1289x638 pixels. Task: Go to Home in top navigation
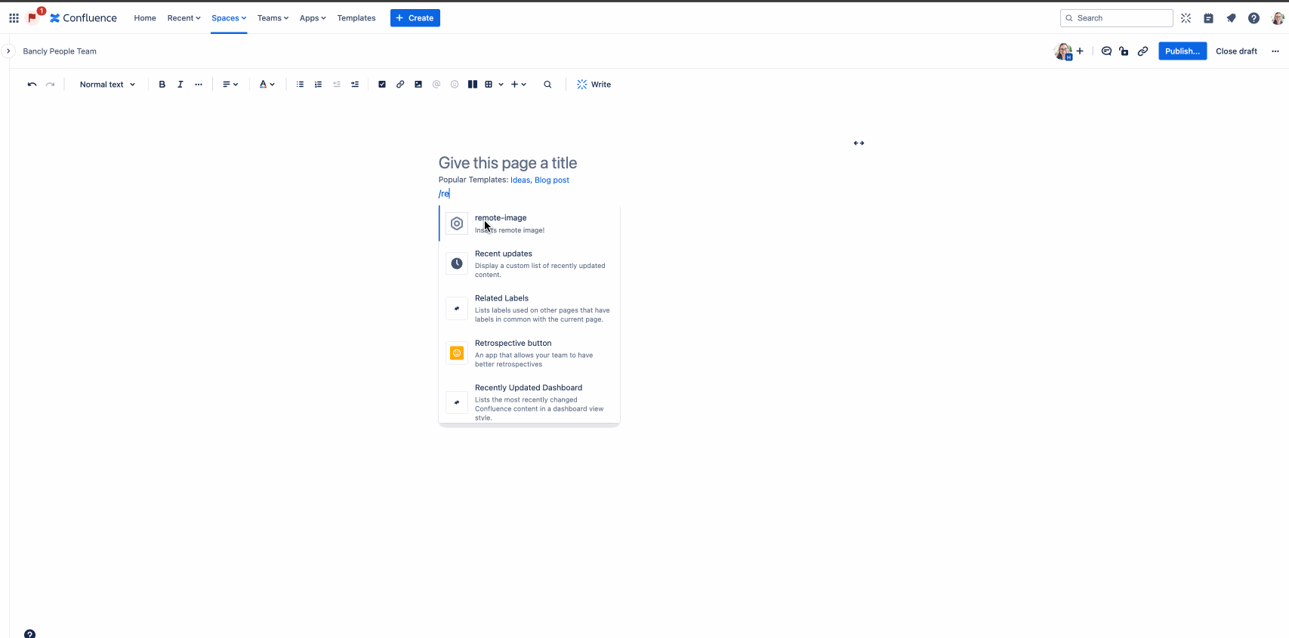click(x=145, y=18)
